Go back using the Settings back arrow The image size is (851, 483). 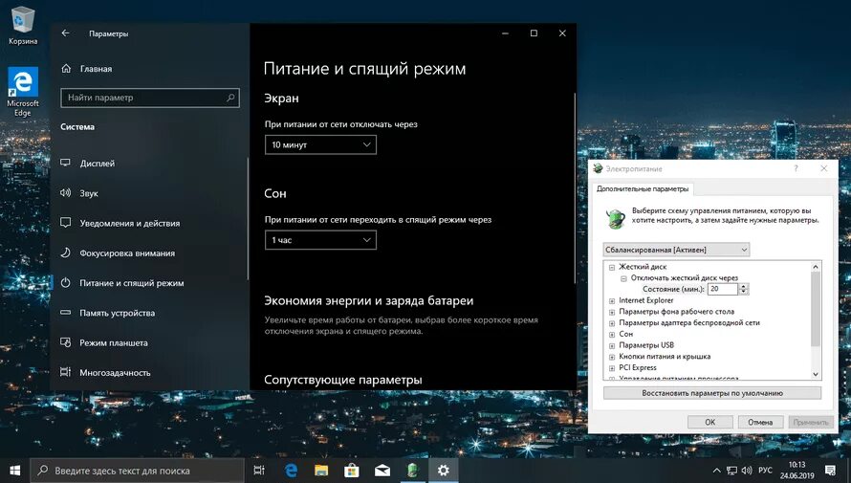65,33
